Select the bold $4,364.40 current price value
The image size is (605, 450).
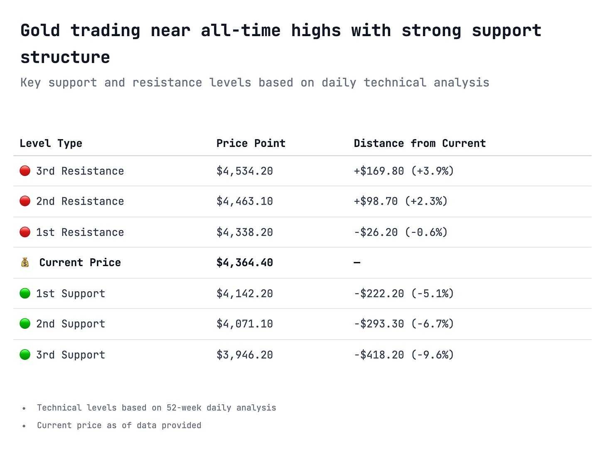245,263
